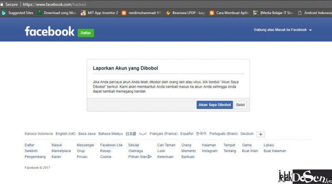Open the Buat Iklan footer link
Image resolution: width=332 pixels, height=184 pixels.
[250, 151]
